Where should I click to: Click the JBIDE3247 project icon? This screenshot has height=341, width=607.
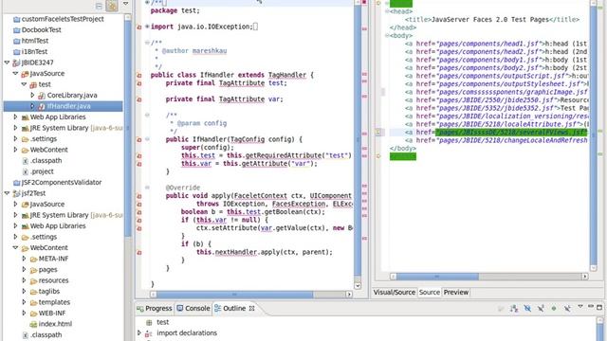[x=17, y=63]
